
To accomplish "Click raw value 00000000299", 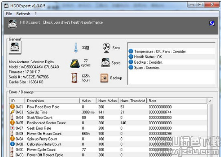I will 160,133.
